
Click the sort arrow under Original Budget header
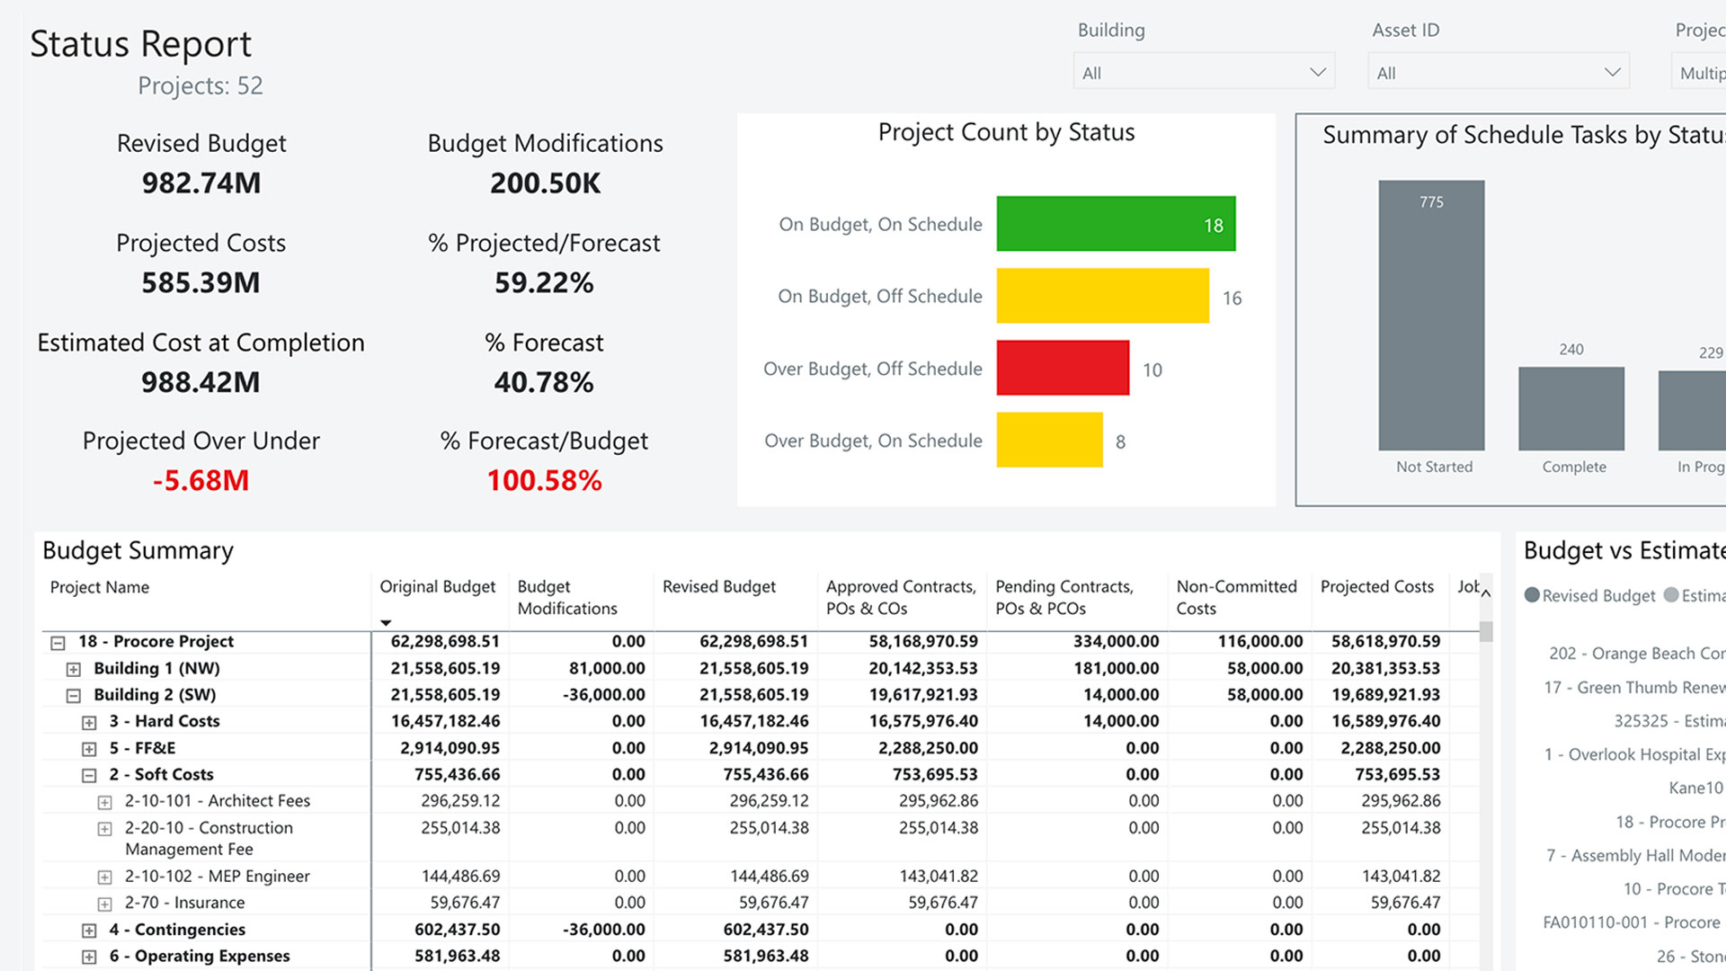(x=386, y=622)
